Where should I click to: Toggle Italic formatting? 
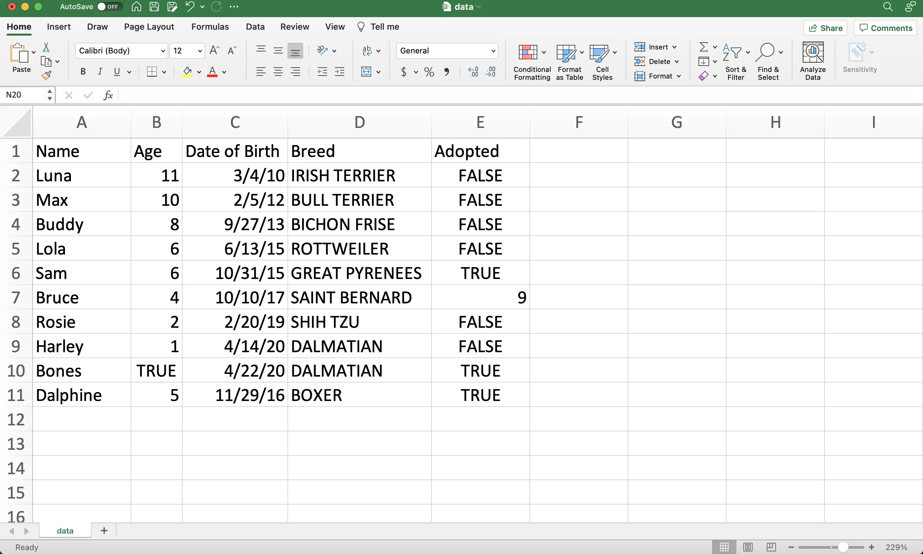(x=100, y=72)
